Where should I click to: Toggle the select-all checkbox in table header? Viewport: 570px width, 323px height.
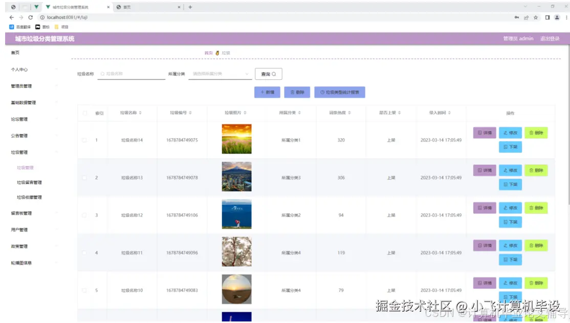click(x=85, y=113)
